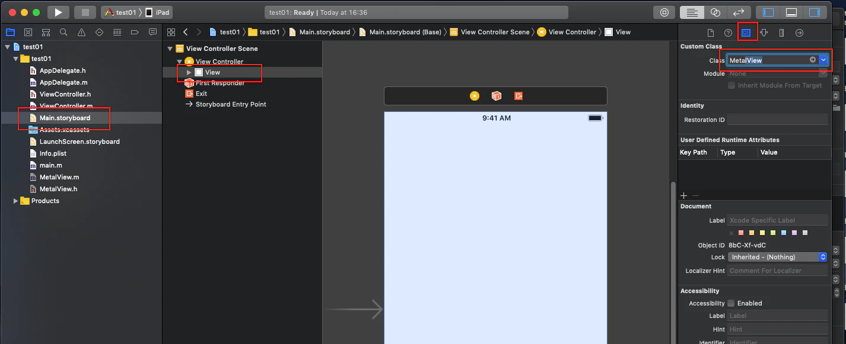Stop the running build

point(85,12)
